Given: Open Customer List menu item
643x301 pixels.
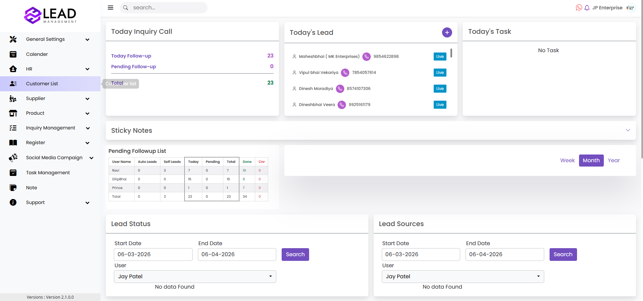Looking at the screenshot, I should point(50,84).
